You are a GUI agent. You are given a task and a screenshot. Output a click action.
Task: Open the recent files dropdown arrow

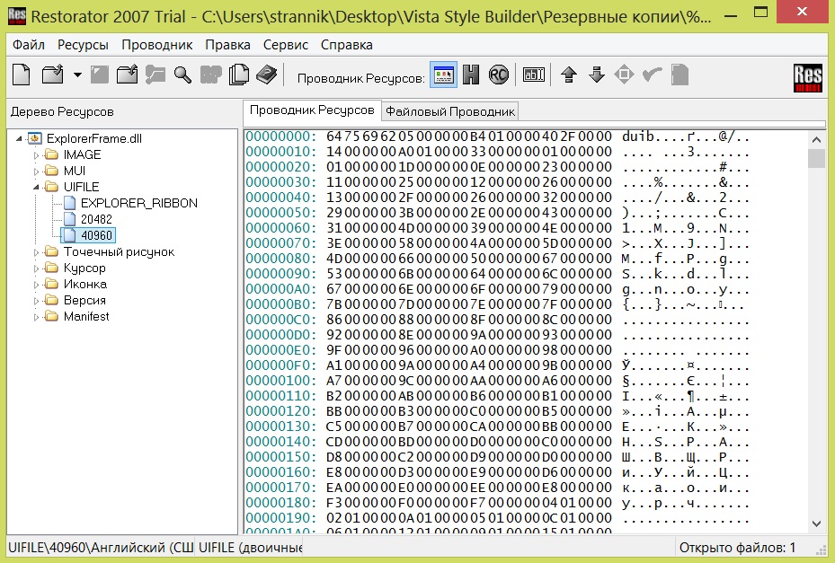tap(77, 75)
